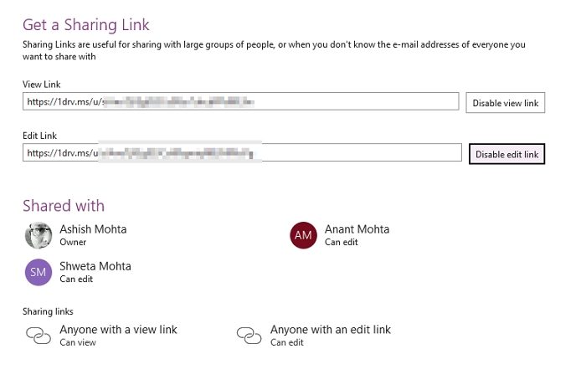Click 'Can edit' under Shweta Mohta

click(x=76, y=279)
